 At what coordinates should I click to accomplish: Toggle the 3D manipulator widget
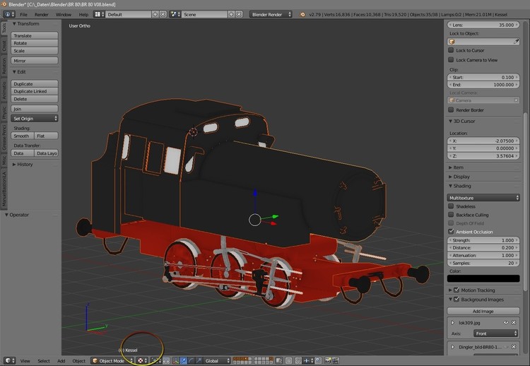pos(176,360)
